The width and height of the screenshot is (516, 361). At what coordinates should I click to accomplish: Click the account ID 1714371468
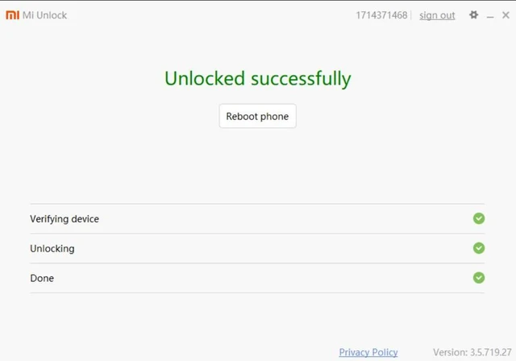pos(381,15)
